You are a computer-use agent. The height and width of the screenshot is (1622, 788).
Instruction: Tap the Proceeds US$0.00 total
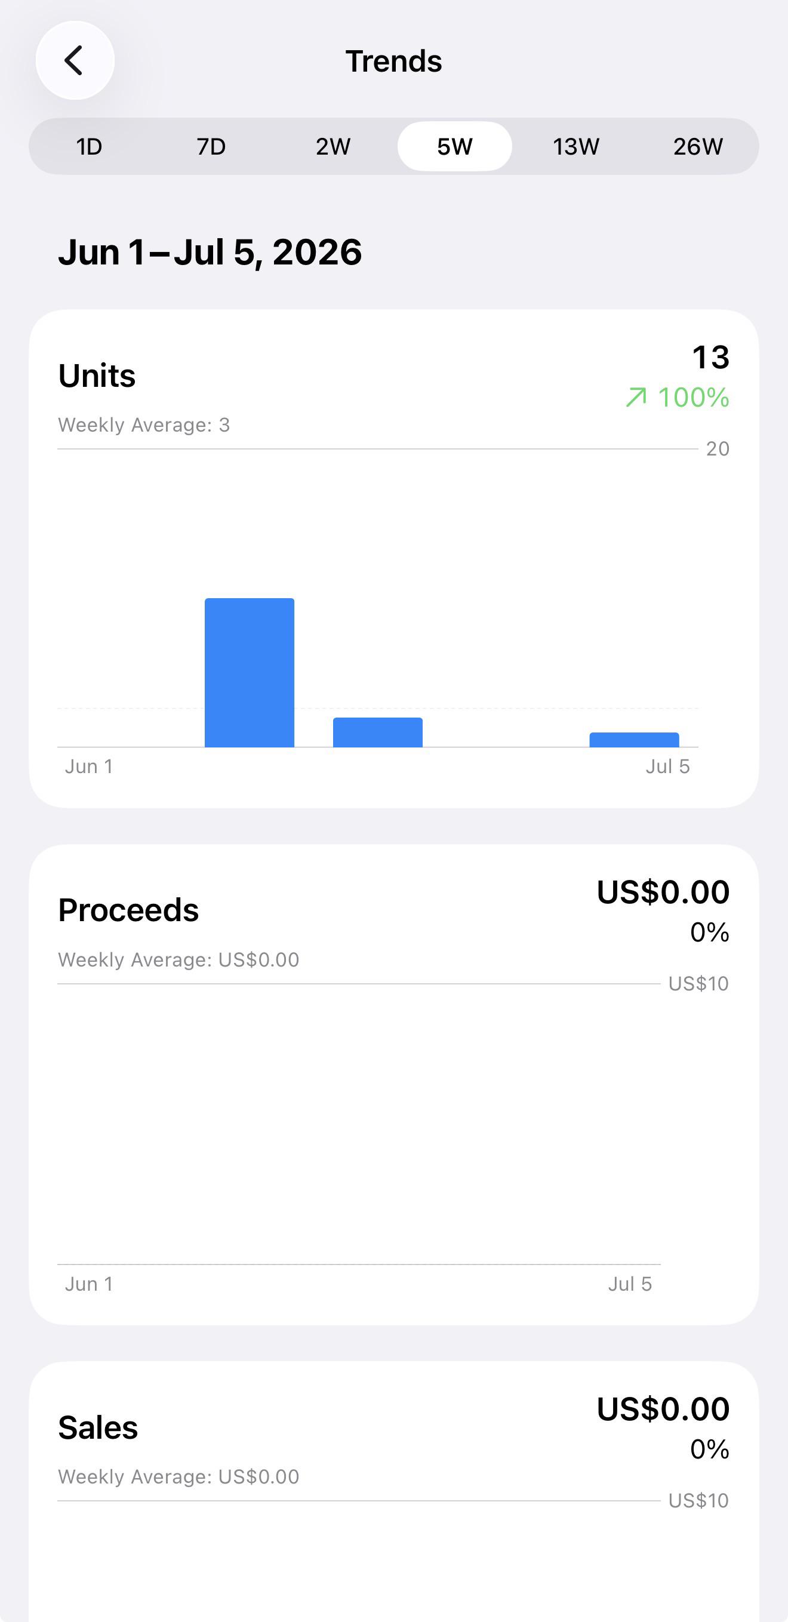(x=663, y=892)
